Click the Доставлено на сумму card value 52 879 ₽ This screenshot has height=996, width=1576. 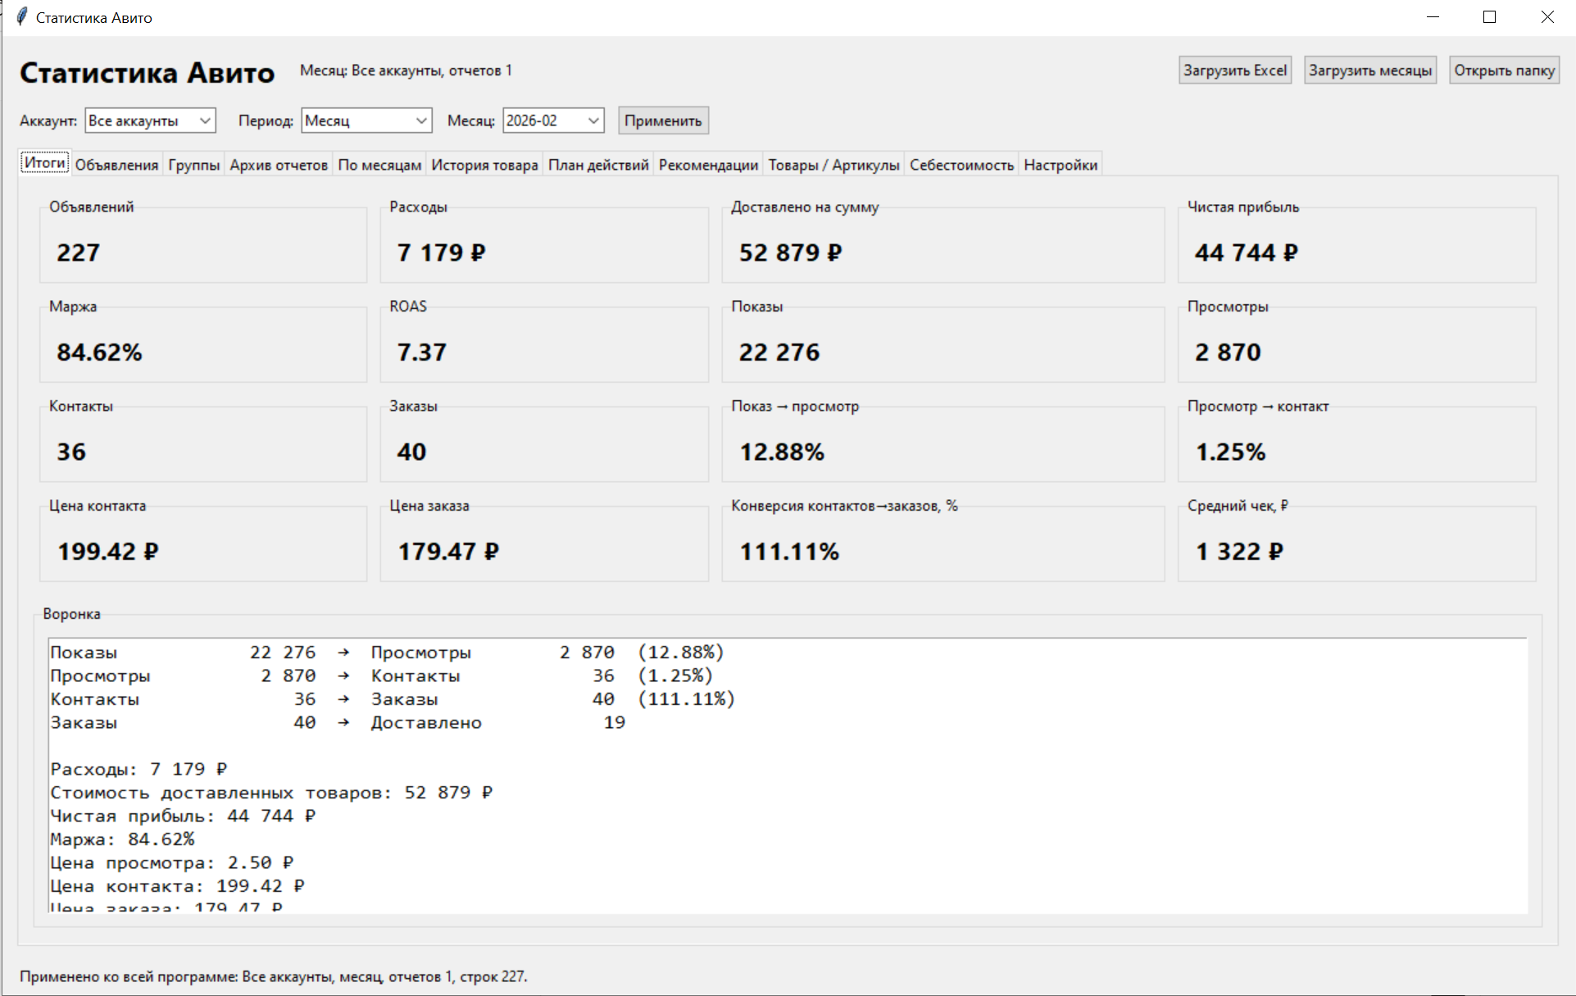pos(790,252)
